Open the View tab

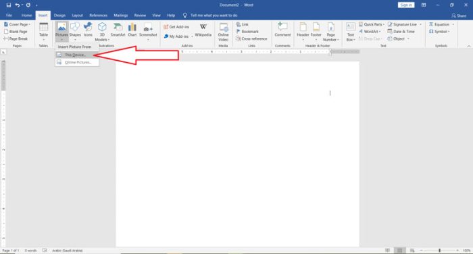pos(156,15)
